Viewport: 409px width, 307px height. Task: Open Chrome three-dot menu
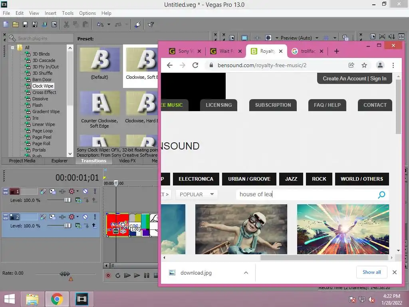click(393, 65)
